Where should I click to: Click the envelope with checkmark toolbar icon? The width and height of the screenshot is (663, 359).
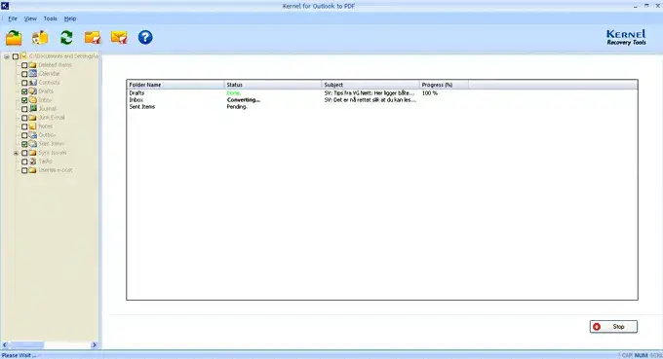pyautogui.click(x=119, y=38)
